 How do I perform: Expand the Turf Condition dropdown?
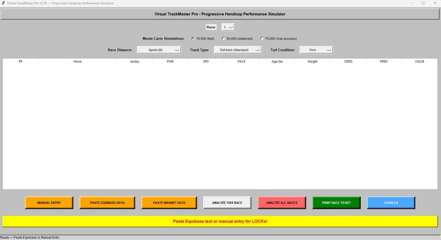(x=316, y=50)
